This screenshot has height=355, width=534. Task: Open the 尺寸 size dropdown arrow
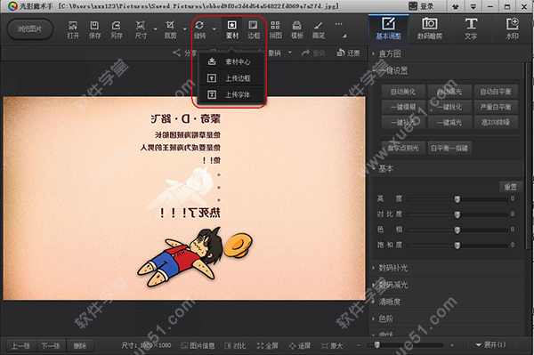click(x=156, y=29)
